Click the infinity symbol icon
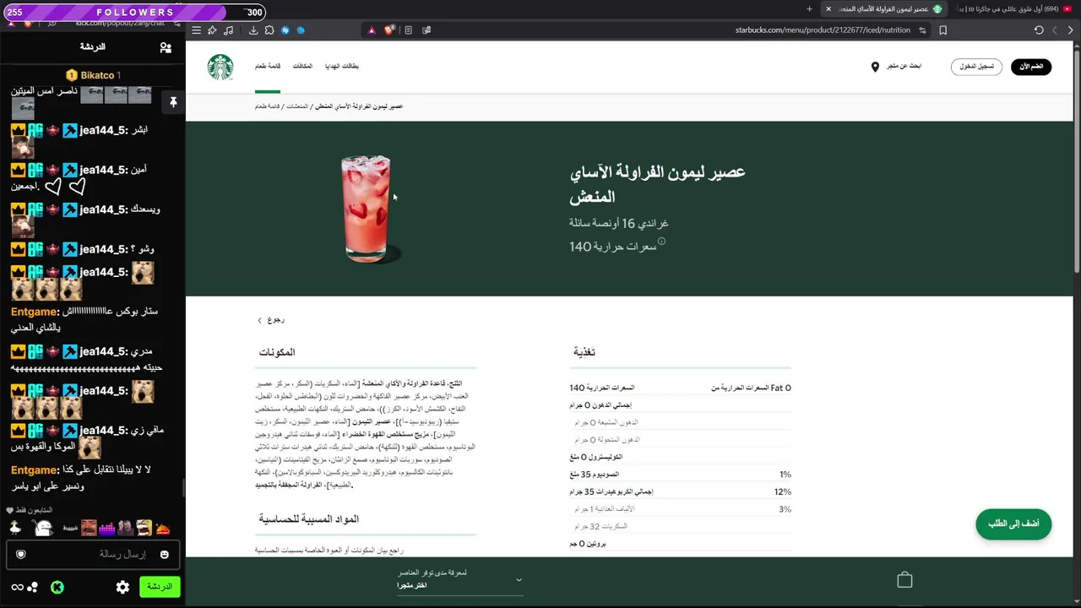Image resolution: width=1081 pixels, height=608 pixels. pyautogui.click(x=17, y=587)
